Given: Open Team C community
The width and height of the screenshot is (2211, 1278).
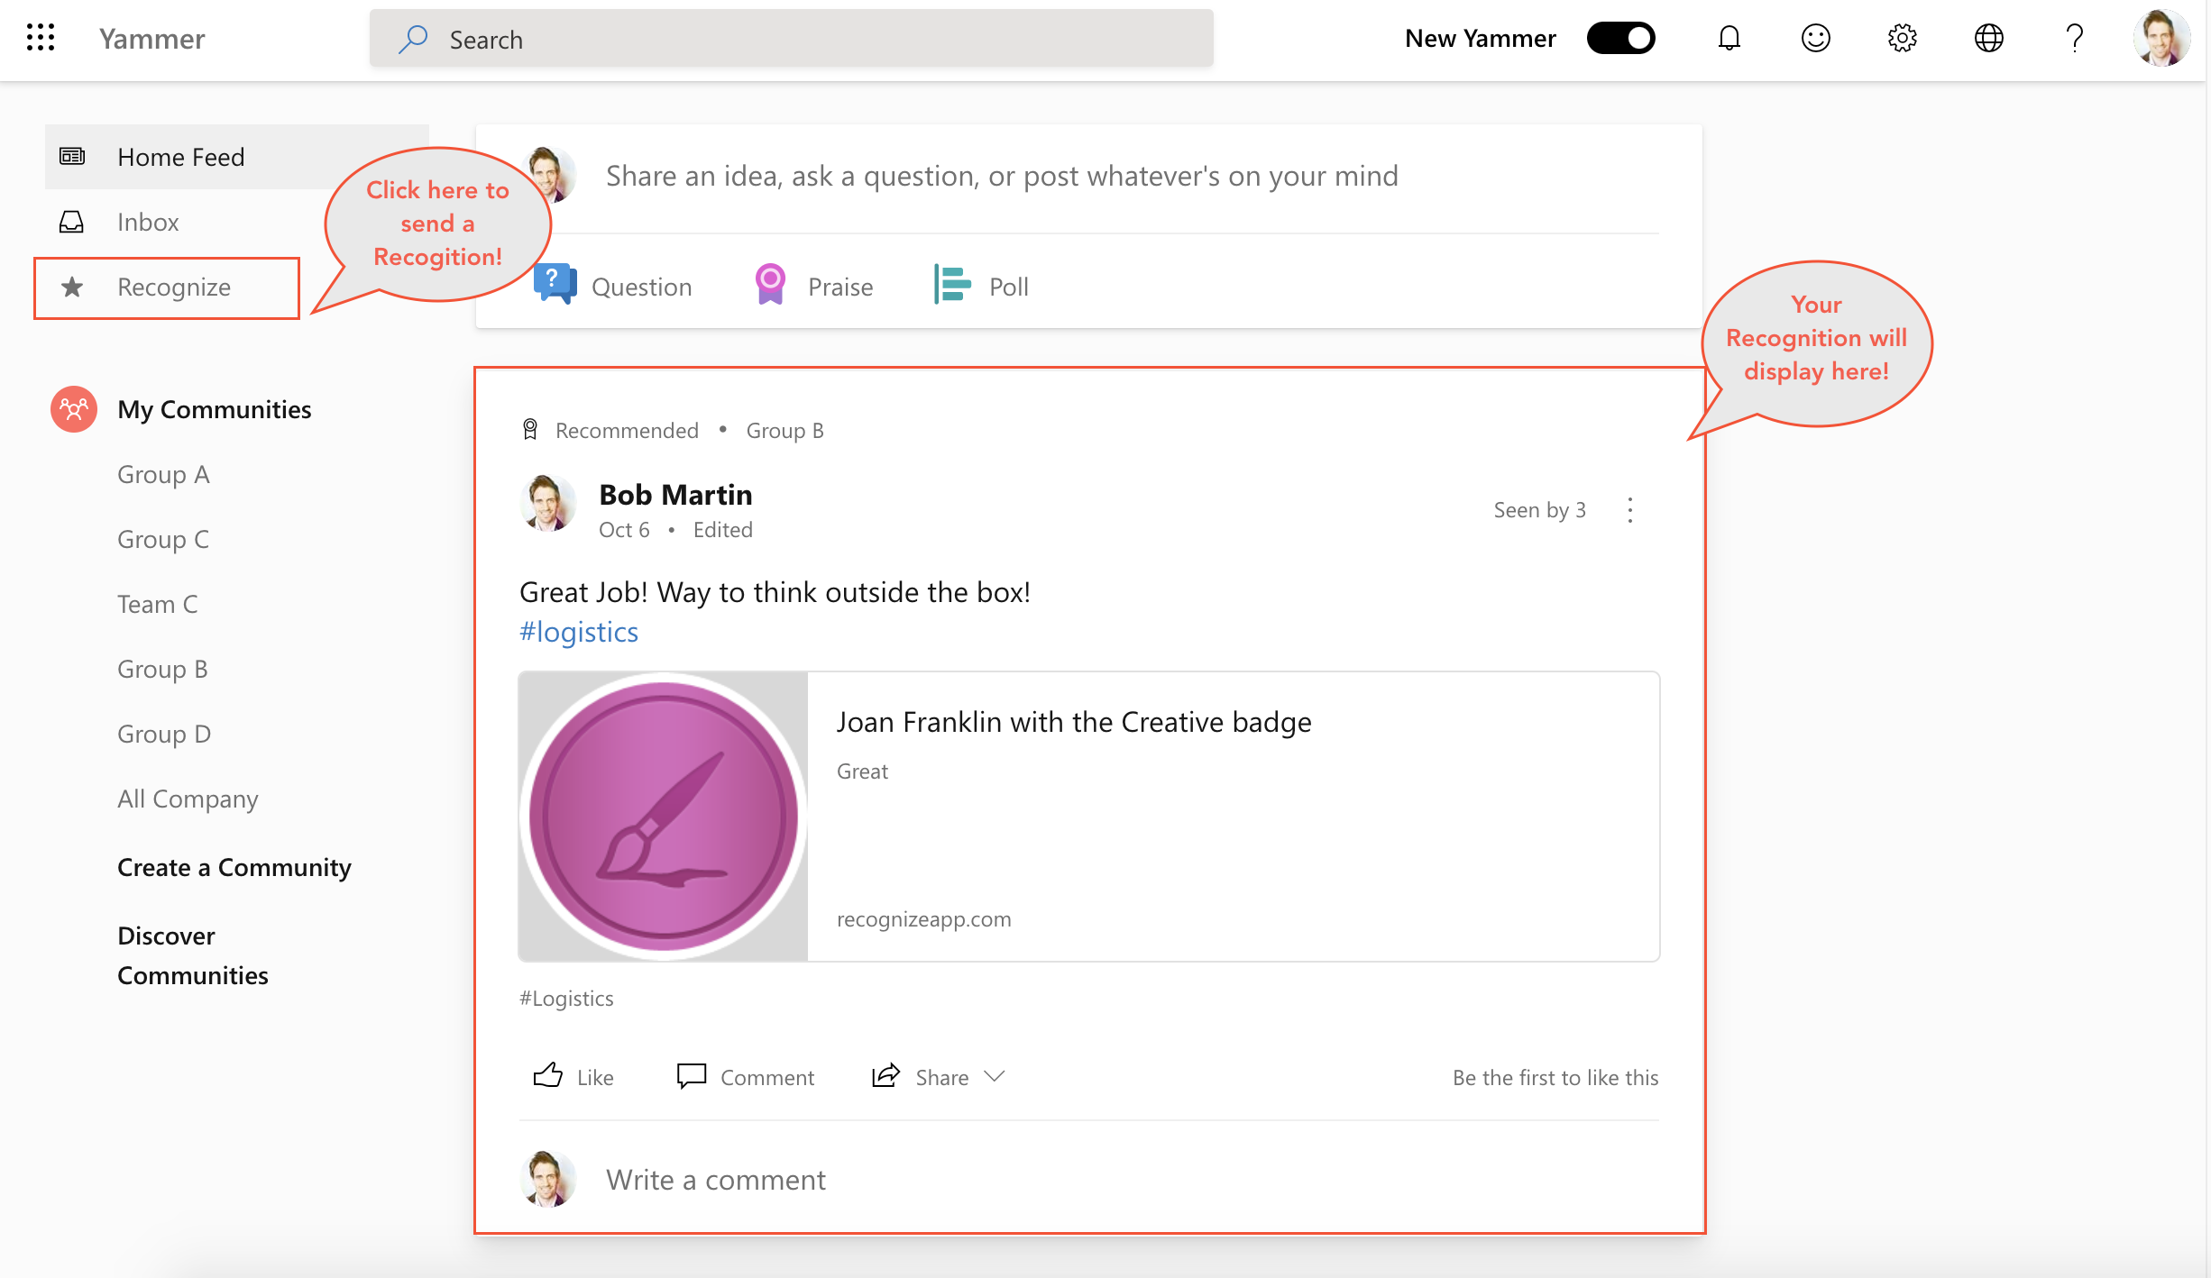Looking at the screenshot, I should [x=158, y=604].
